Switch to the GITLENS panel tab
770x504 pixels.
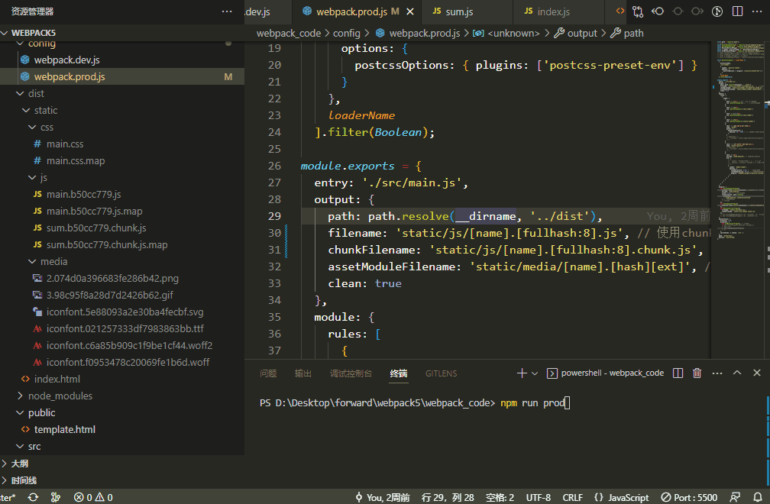[x=441, y=373]
